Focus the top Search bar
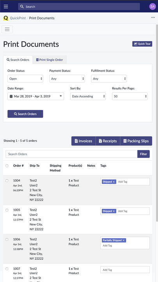Image resolution: width=158 pixels, height=282 pixels. [x=79, y=7]
